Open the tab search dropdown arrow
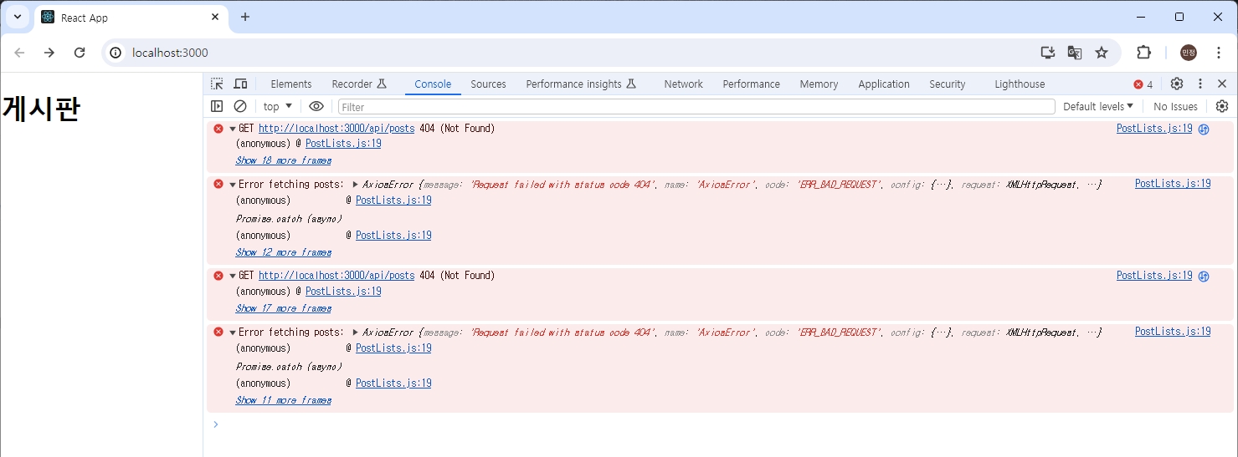Viewport: 1238px width, 457px height. pos(17,17)
